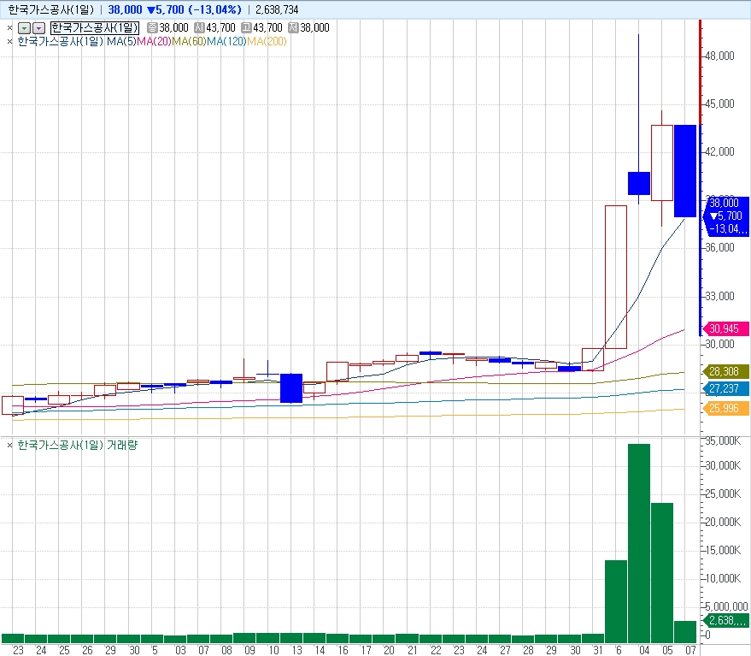The image size is (751, 656).
Task: Click the MA(120) legend label
Action: 226,41
